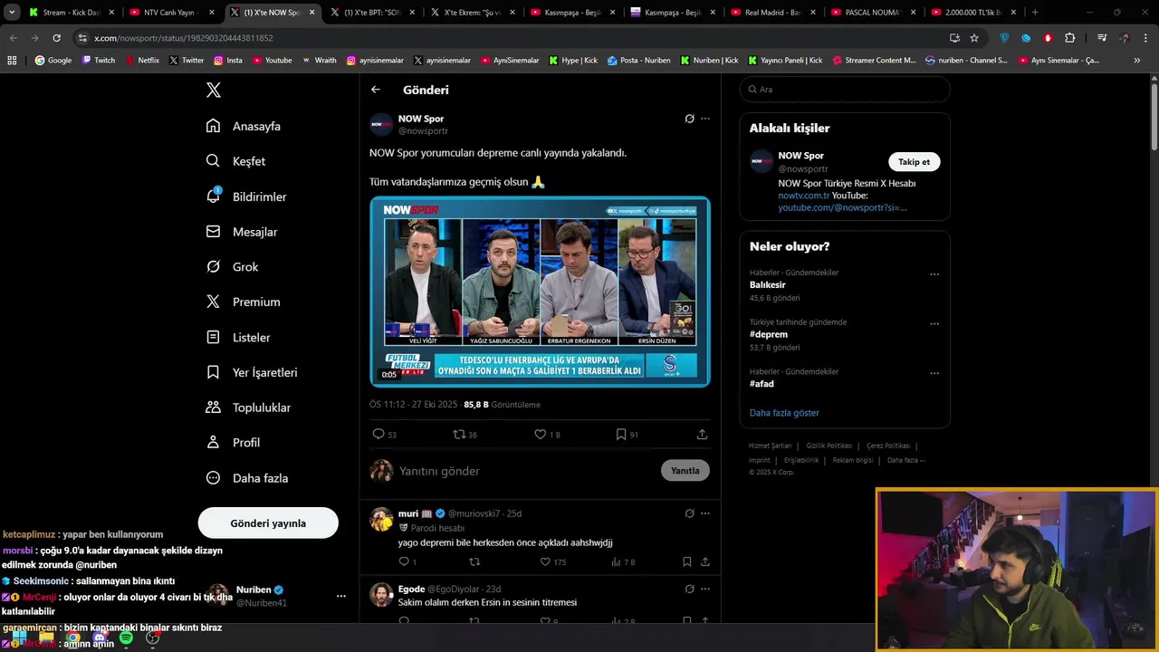This screenshot has height=652, width=1159.
Task: Open nowtv.com.tr link
Action: point(804,196)
